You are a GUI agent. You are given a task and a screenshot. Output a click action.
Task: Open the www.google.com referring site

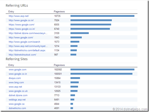(x=17, y=69)
